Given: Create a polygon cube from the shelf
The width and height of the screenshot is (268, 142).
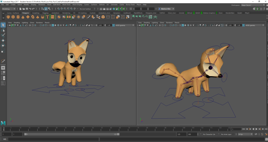Looking at the screenshot, I should tap(13, 17).
